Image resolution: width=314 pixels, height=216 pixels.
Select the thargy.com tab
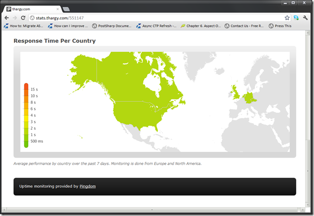click(32, 9)
